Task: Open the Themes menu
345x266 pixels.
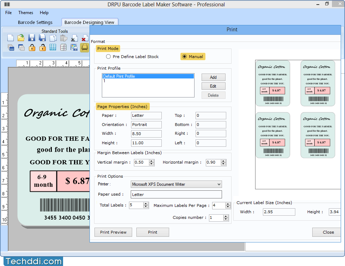Action: [26, 13]
